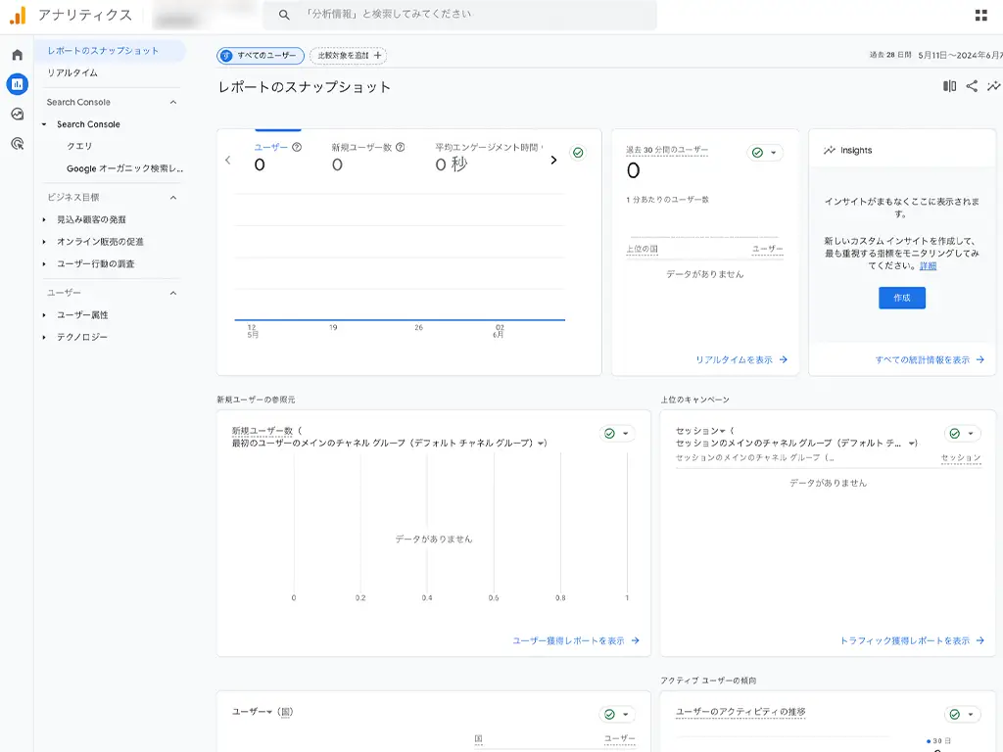Click the previous metrics arrow

coord(228,160)
